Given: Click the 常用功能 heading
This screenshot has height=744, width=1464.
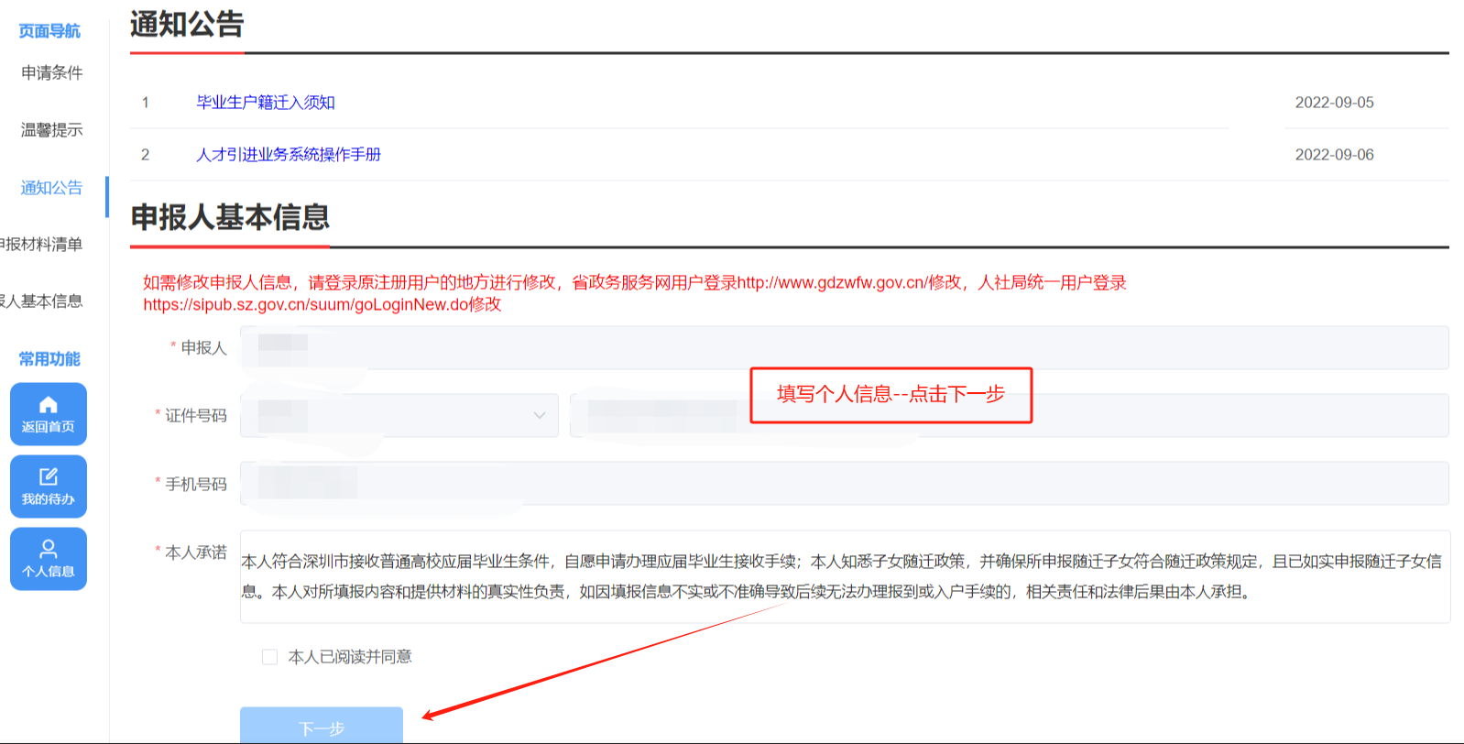Looking at the screenshot, I should tap(49, 359).
